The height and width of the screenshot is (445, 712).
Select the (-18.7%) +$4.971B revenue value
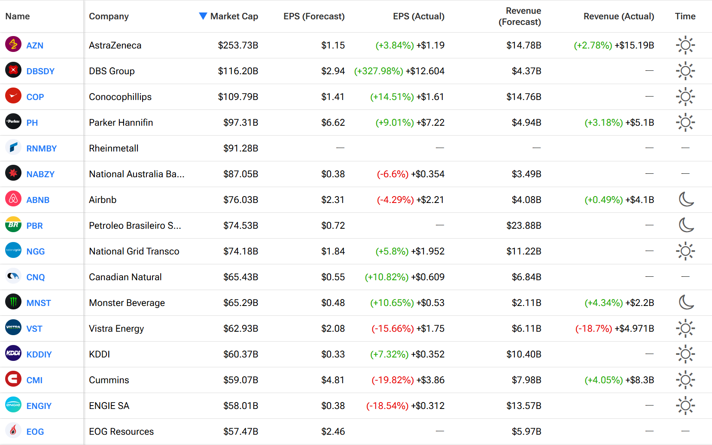[x=615, y=328]
